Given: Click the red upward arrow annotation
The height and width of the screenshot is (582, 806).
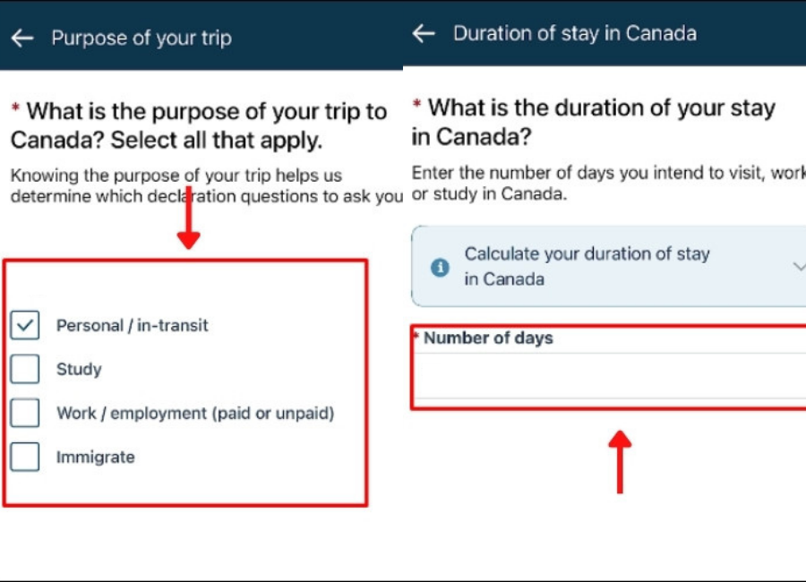Looking at the screenshot, I should [620, 460].
